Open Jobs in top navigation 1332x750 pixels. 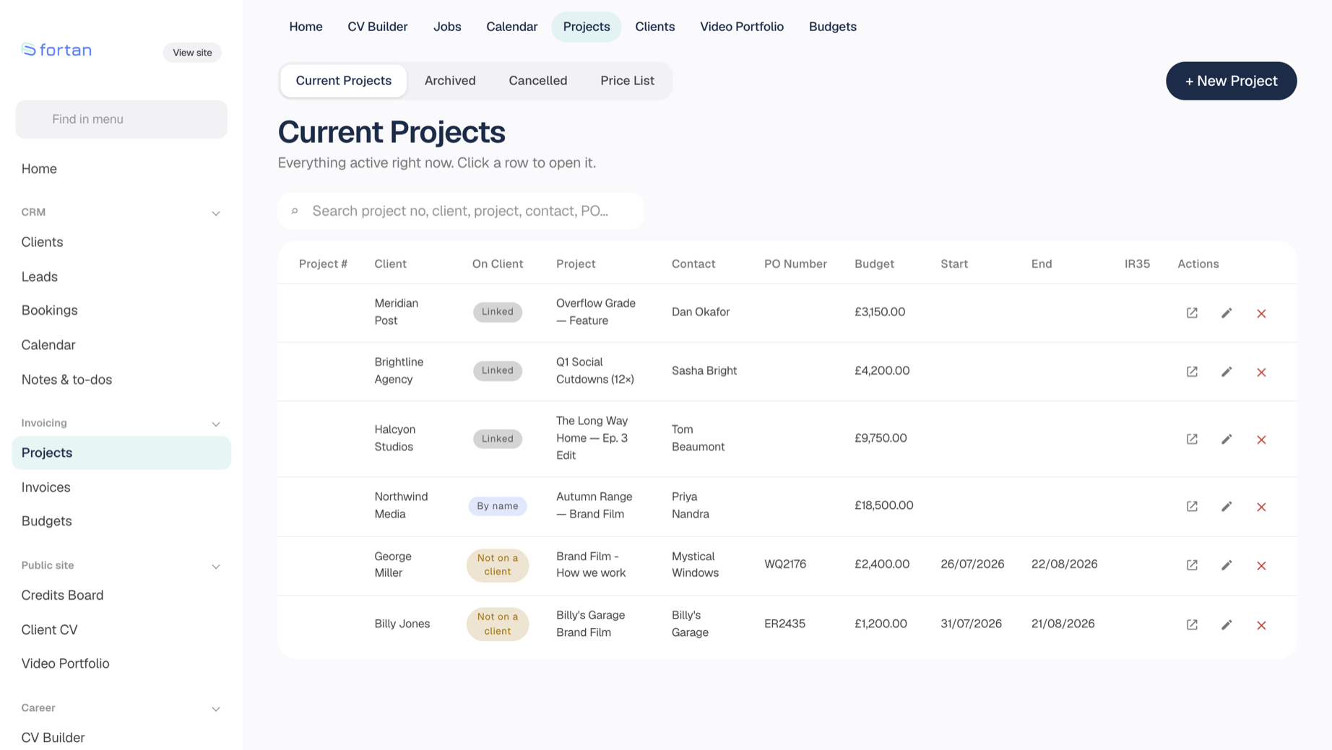point(447,27)
